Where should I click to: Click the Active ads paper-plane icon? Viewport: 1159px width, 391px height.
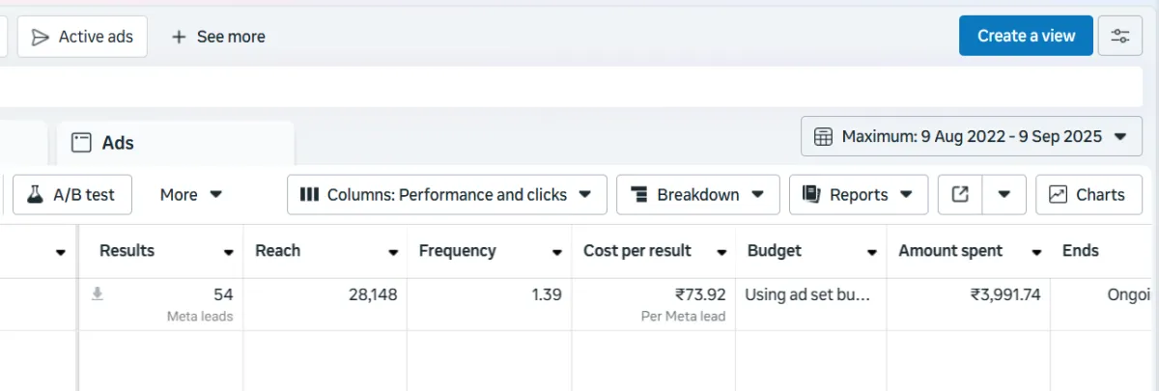pyautogui.click(x=41, y=37)
